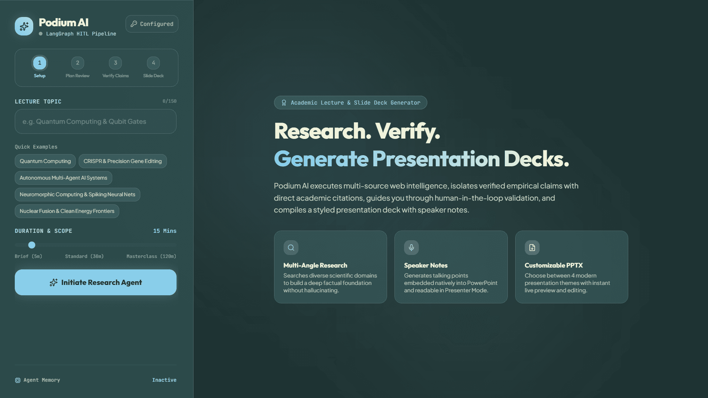Click the Standard (30m) slider label
This screenshot has height=398, width=708.
pos(84,256)
